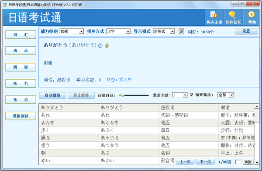This screenshot has height=171, width=262.
Task: Click the circled 2 accent marker
Action: pyautogui.click(x=100, y=46)
